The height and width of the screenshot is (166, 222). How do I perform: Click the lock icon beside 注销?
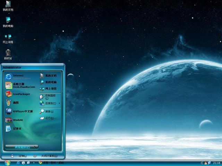pyautogui.click(x=12, y=156)
